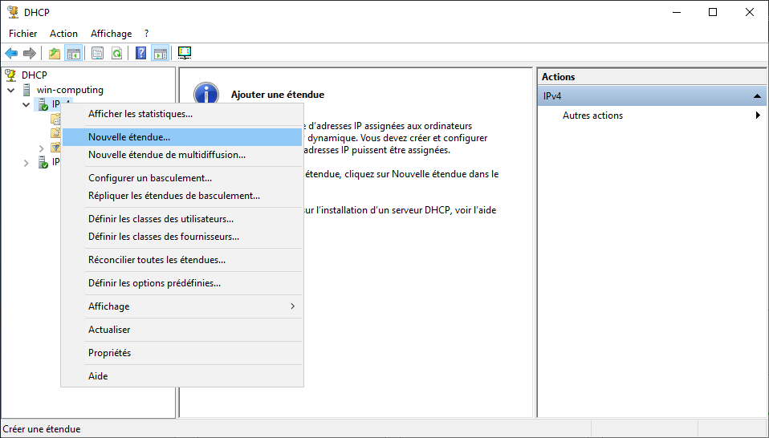The height and width of the screenshot is (438, 769).
Task: Open Help via blue question mark icon
Action: [x=141, y=54]
